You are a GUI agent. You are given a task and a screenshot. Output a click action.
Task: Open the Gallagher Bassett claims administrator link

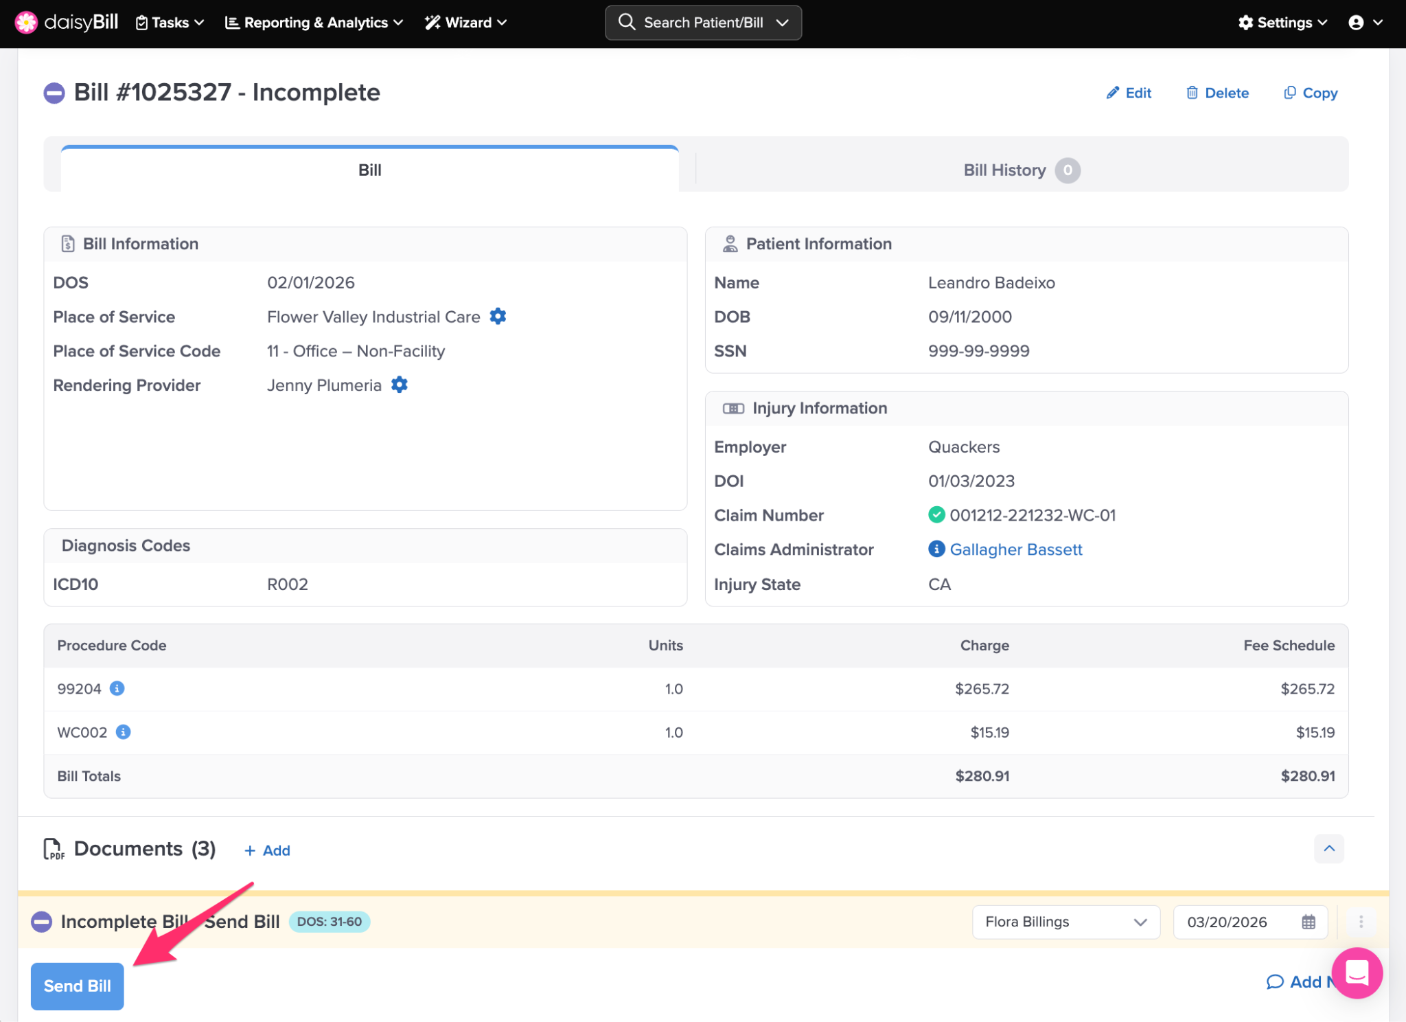(1015, 549)
